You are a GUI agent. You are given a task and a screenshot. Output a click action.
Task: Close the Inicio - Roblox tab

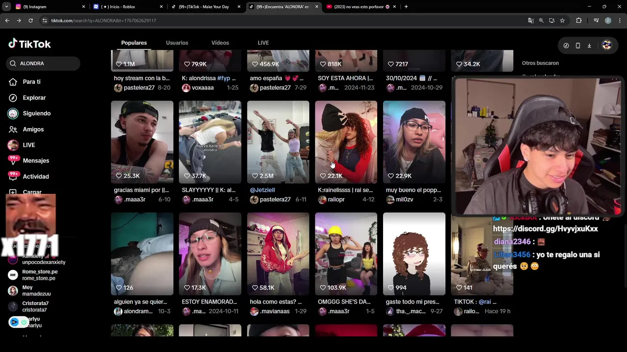tap(161, 7)
